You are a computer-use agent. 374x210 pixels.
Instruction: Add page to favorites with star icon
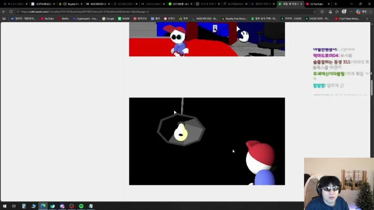click(x=315, y=12)
